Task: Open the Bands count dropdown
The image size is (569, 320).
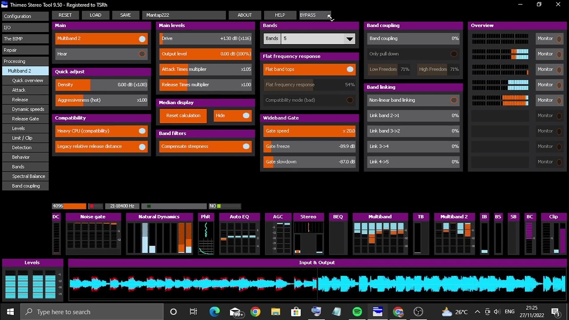Action: 318,39
